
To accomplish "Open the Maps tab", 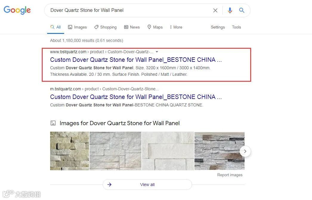I will click(x=155, y=27).
